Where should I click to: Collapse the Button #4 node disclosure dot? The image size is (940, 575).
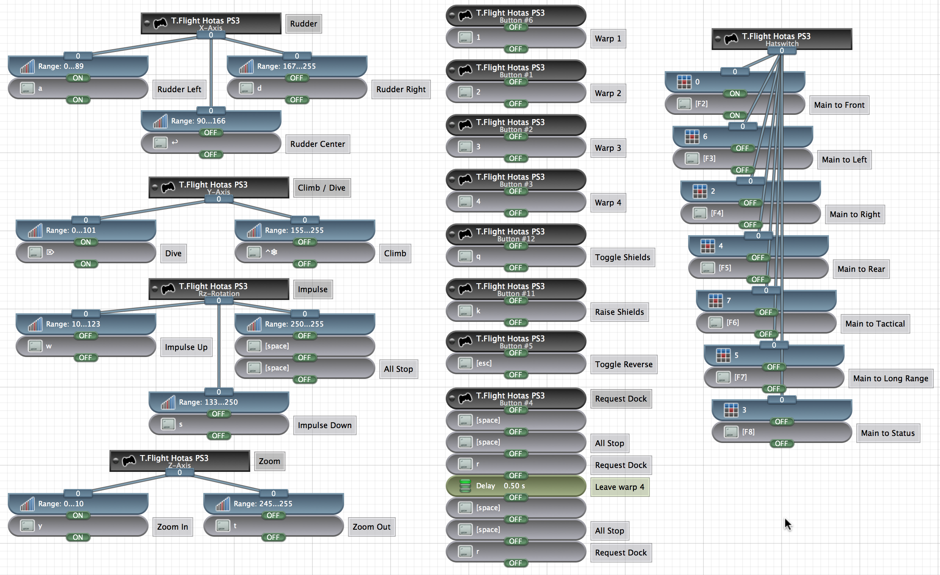pyautogui.click(x=452, y=398)
